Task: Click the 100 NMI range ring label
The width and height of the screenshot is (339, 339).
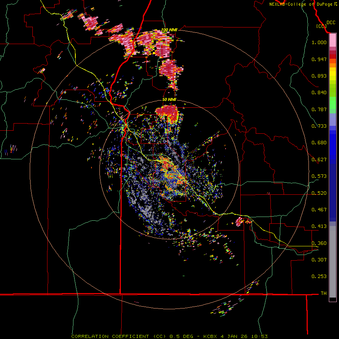Action: (x=169, y=30)
